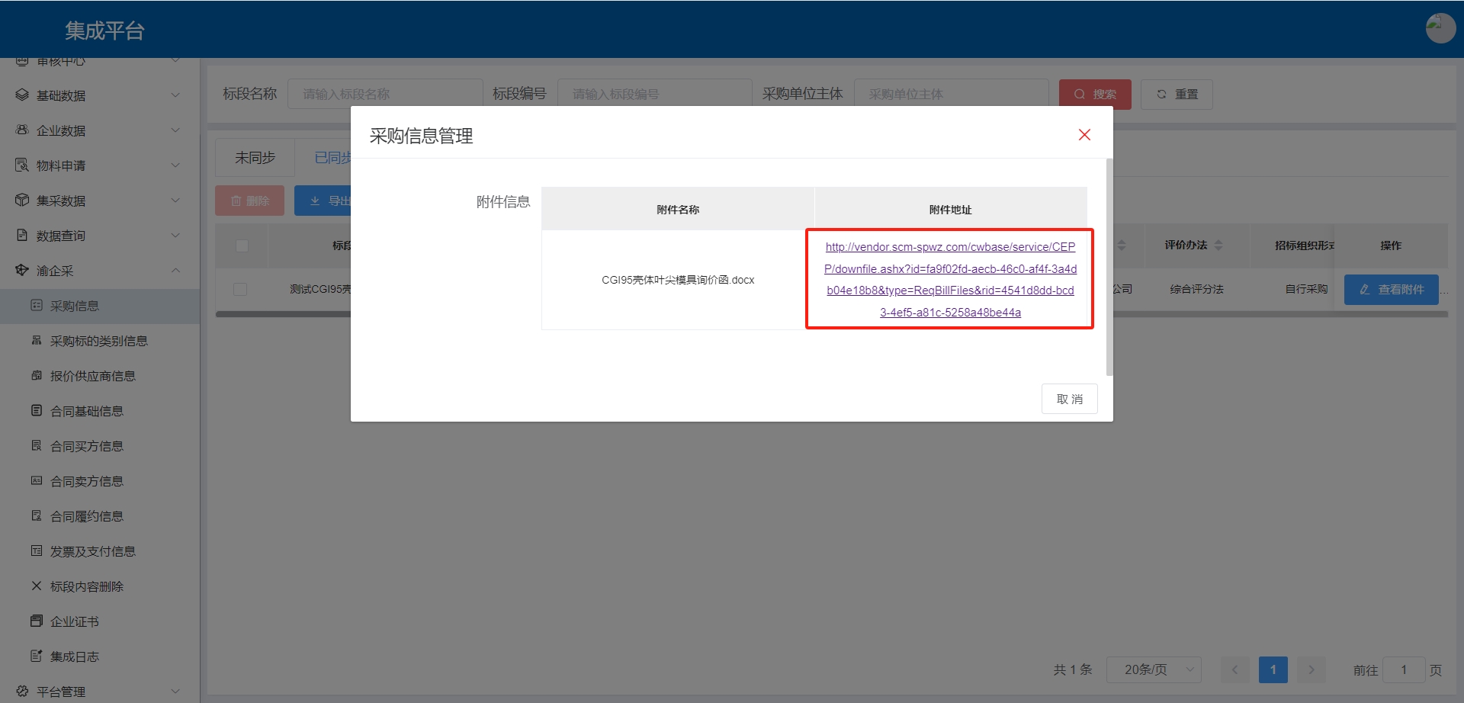Click the dialog's vertical scrollbar
The image size is (1464, 703).
(x=1109, y=267)
